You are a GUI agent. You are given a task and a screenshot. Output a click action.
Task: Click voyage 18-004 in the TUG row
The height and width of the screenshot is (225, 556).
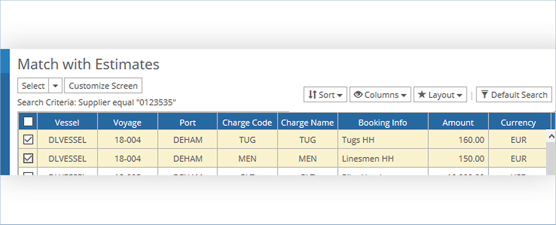128,140
